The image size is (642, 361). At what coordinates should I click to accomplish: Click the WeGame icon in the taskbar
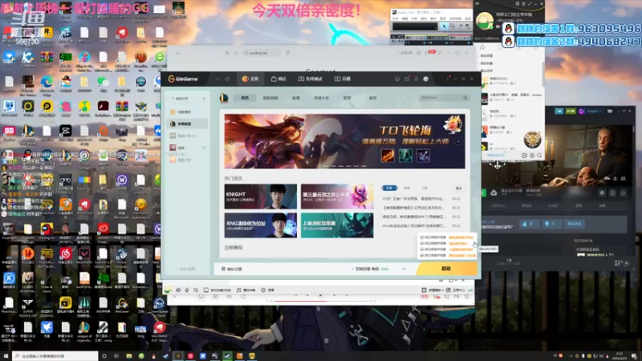click(x=178, y=356)
